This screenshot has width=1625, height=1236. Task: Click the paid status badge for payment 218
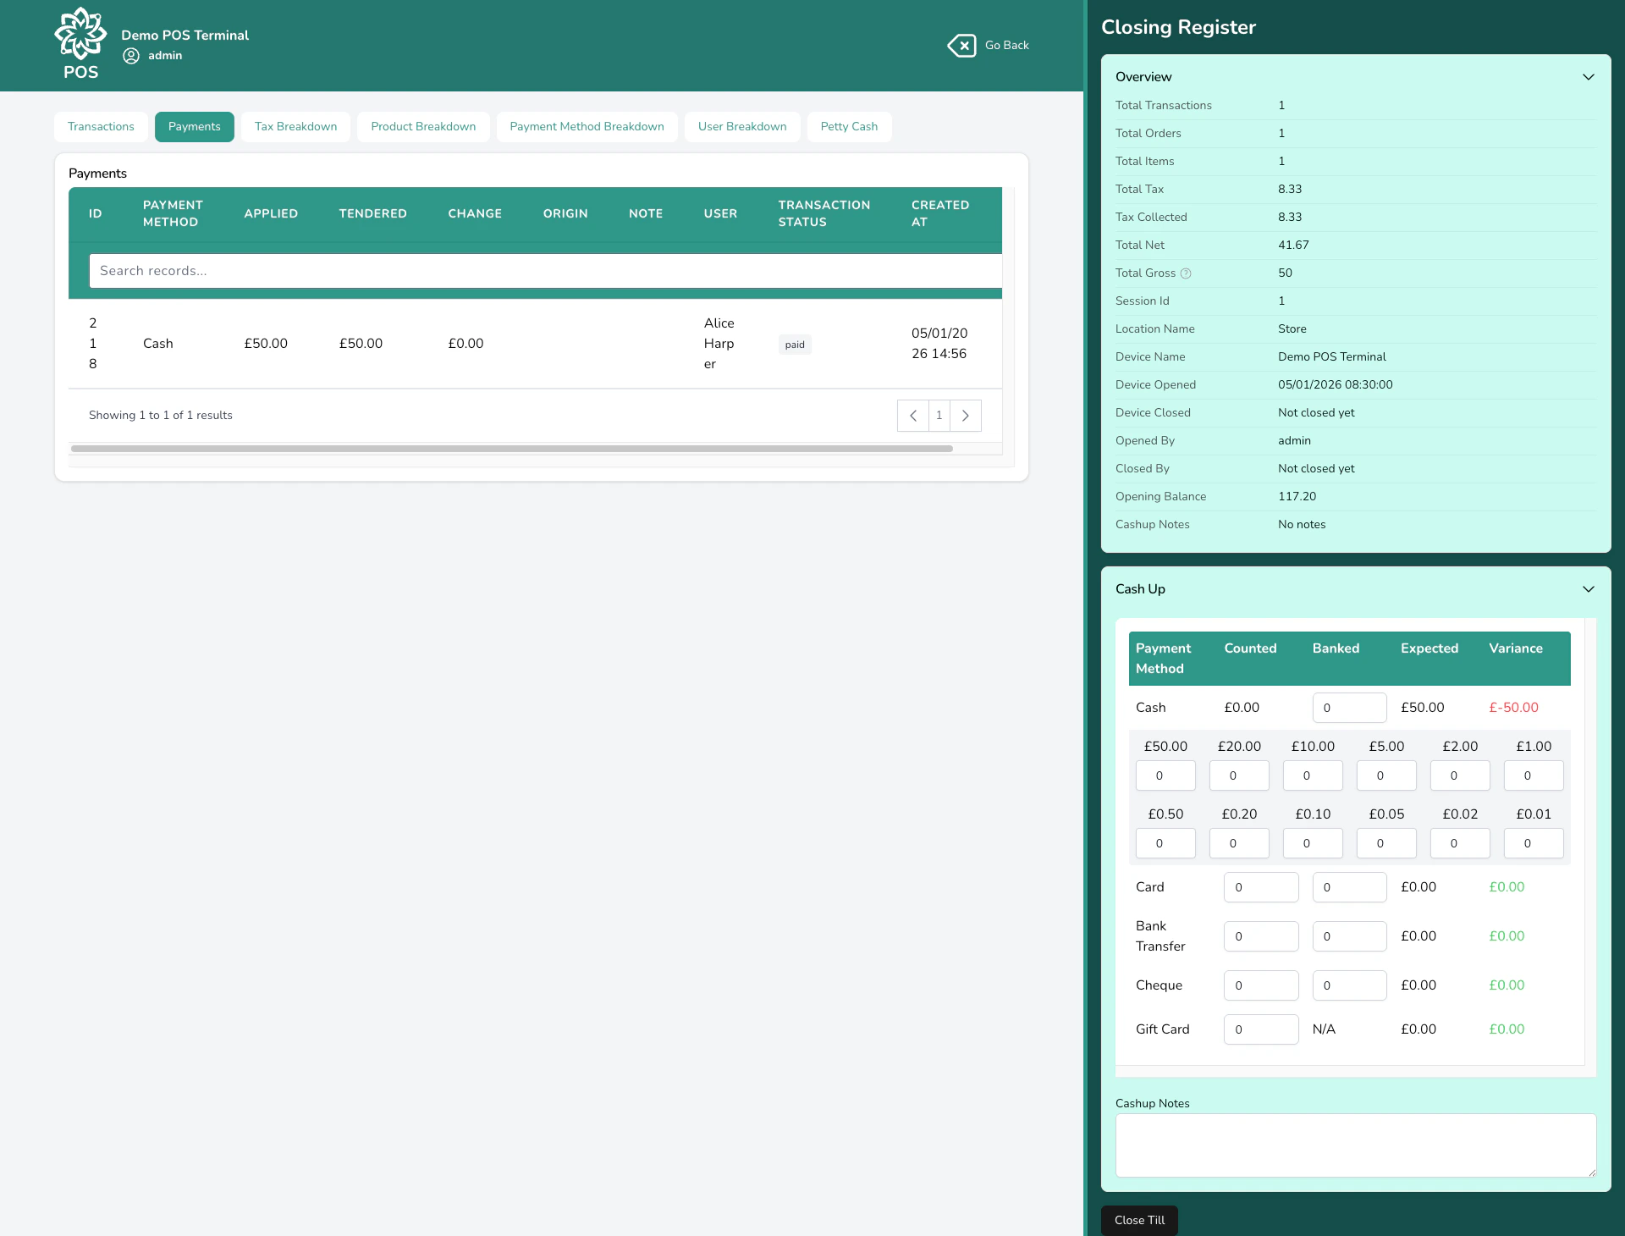794,344
